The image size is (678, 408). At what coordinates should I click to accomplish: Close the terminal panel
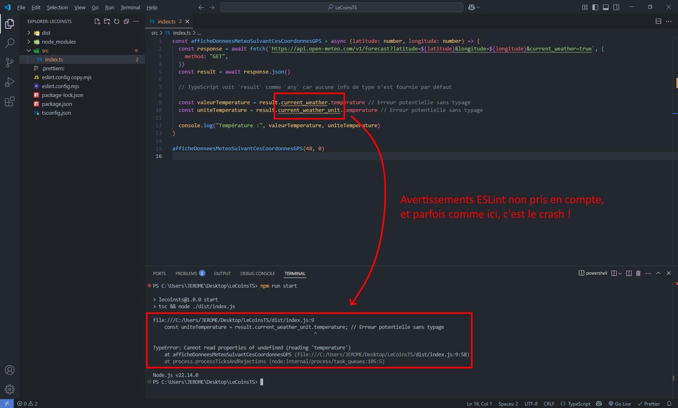(x=669, y=273)
